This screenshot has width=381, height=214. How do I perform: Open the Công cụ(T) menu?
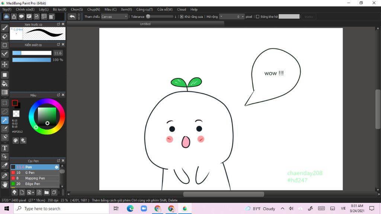click(144, 9)
